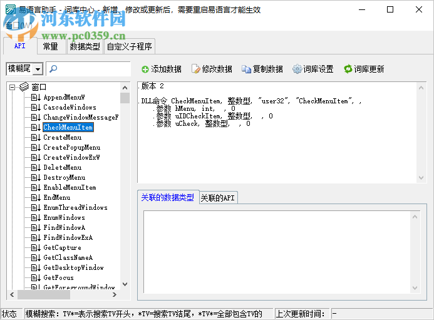Viewport: 434px width, 320px height.
Task: Click the 添加数据 green plus icon
Action: tap(145, 70)
